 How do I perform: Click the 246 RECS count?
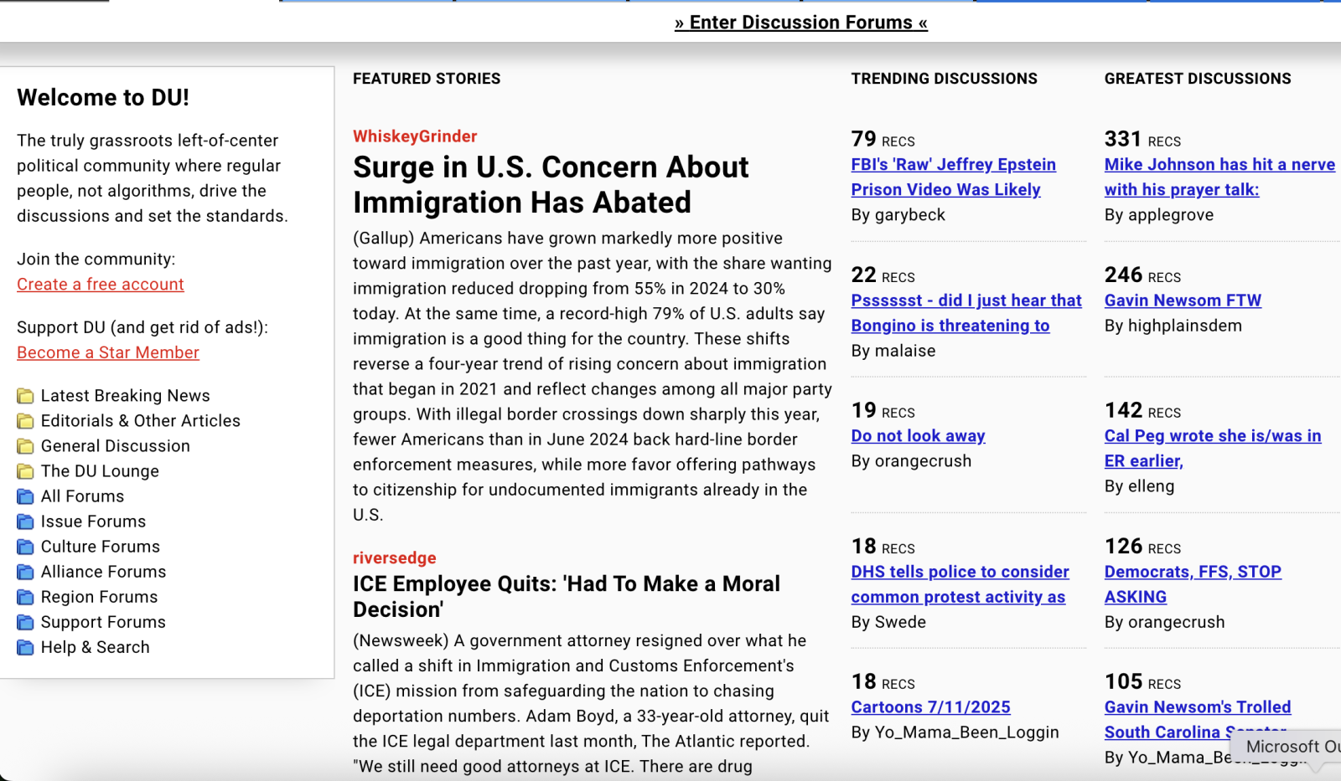point(1143,275)
